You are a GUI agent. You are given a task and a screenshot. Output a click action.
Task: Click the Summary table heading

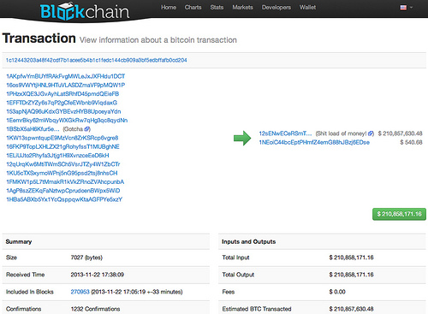coord(19,241)
